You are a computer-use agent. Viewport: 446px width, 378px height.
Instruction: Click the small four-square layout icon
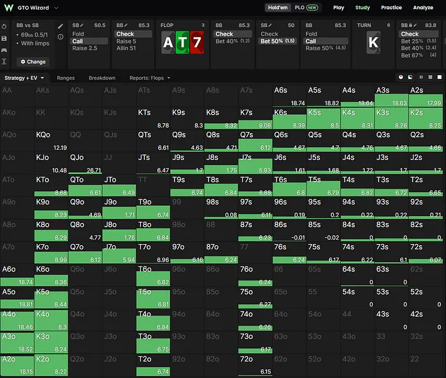pyautogui.click(x=421, y=77)
